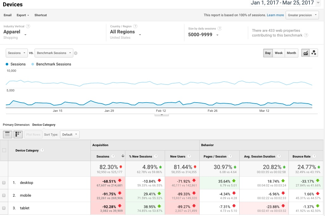This screenshot has height=216, width=325.
Task: Expand the Country / Region All Regions selector
Action: [x=125, y=32]
